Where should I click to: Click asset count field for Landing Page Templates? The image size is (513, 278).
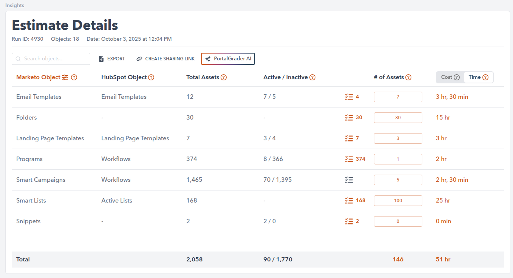(x=398, y=138)
